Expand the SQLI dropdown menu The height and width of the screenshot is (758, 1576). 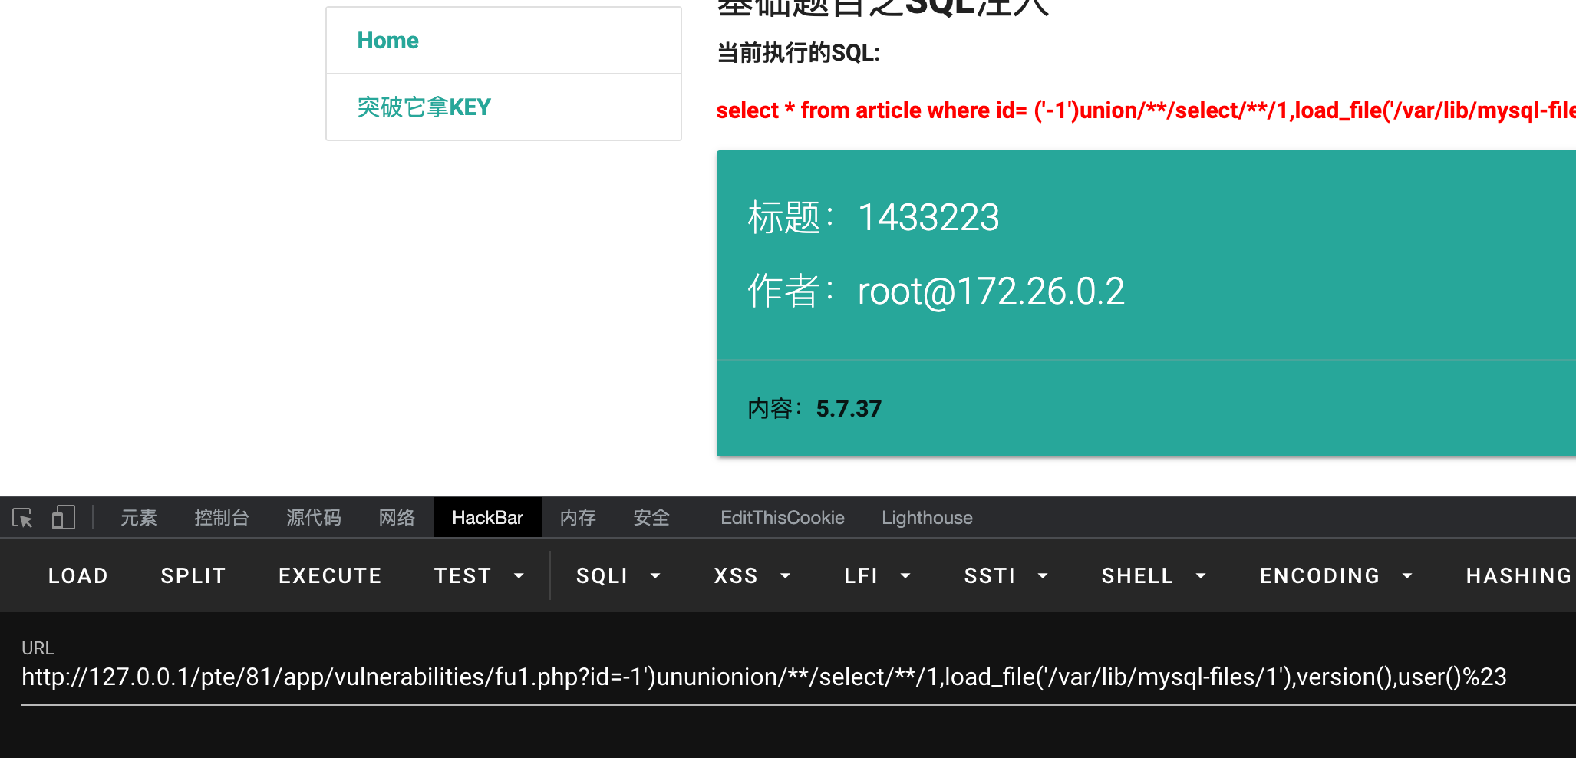(618, 575)
